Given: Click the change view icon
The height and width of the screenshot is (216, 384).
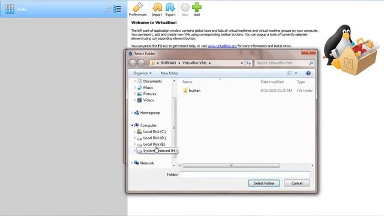Looking at the screenshot, I should tap(289, 73).
